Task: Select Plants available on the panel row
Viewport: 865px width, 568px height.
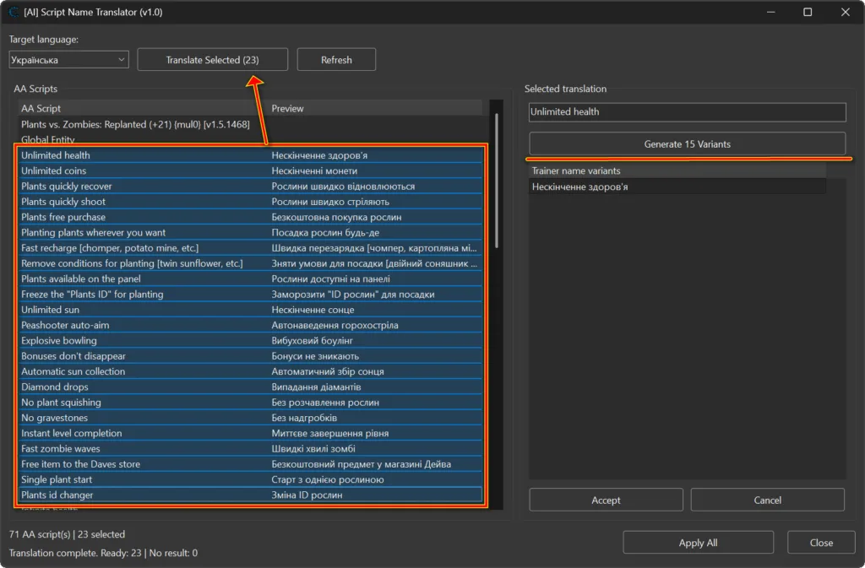Action: coord(250,279)
